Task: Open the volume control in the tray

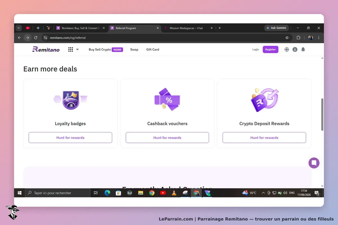Action: 285,193
